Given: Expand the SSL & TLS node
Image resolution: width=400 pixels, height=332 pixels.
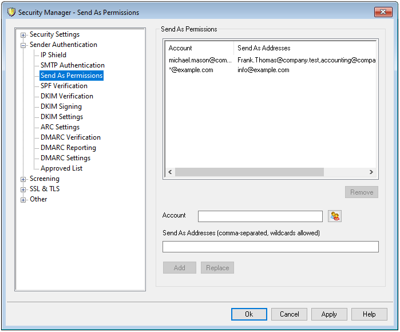Looking at the screenshot, I should pos(23,189).
